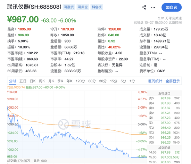Switch to the 年K chart tab
Screen dimensions: 191x164
point(69,81)
